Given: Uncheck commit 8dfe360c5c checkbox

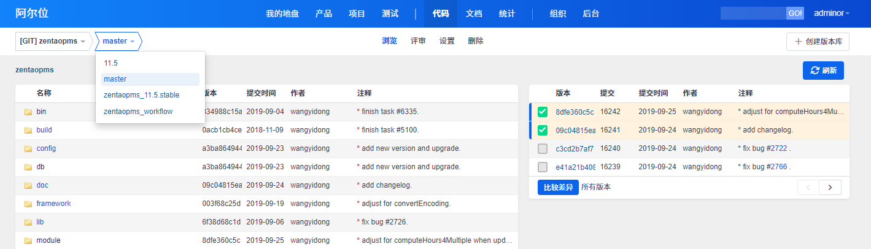Looking at the screenshot, I should point(543,112).
